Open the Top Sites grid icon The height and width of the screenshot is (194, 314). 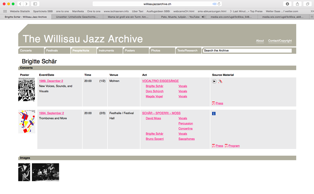pyautogui.click(x=5, y=12)
